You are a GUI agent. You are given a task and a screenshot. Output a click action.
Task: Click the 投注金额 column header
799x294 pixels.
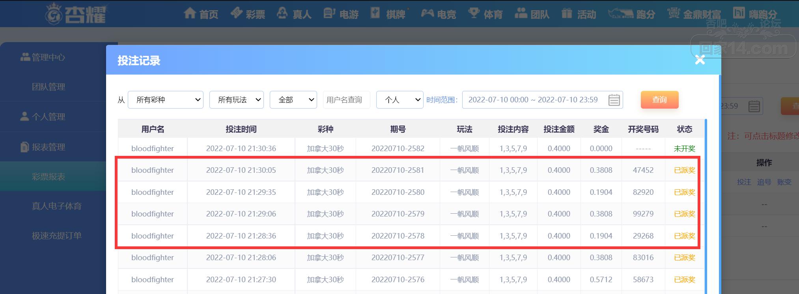pos(559,129)
